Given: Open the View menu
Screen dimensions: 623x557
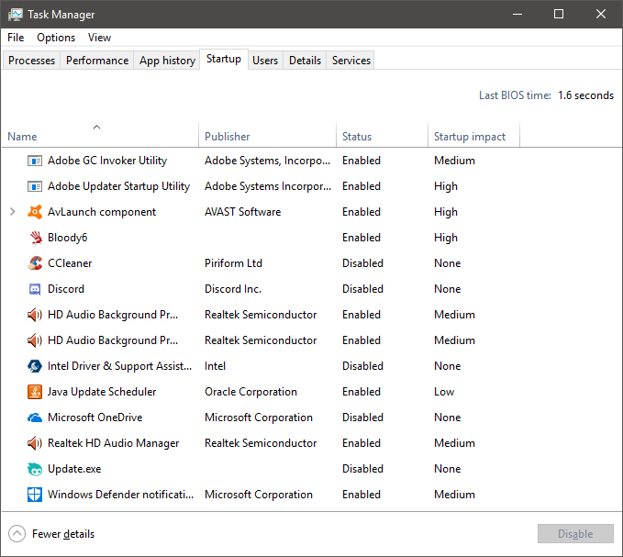Looking at the screenshot, I should click(99, 38).
